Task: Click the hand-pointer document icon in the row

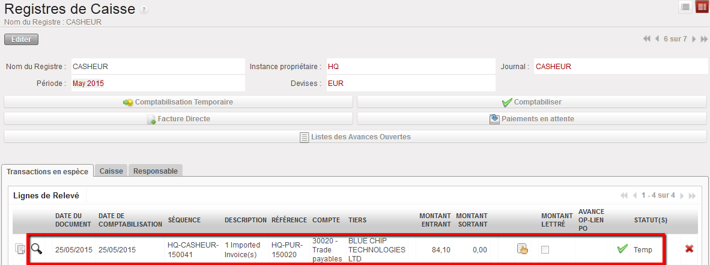Action: [x=523, y=249]
